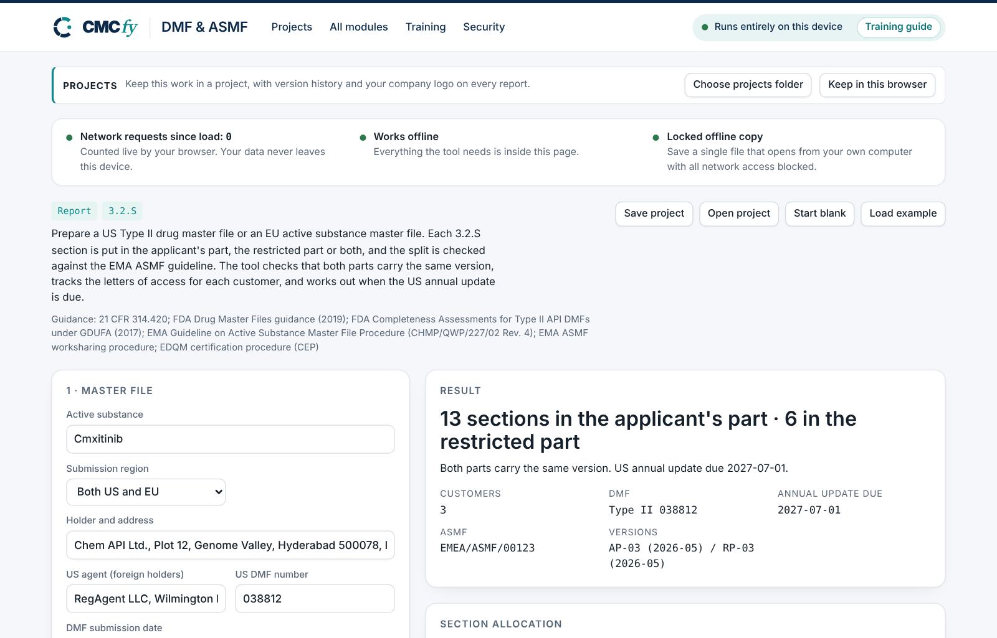This screenshot has height=638, width=997.
Task: Click the CMCfy logo icon
Action: tap(62, 27)
